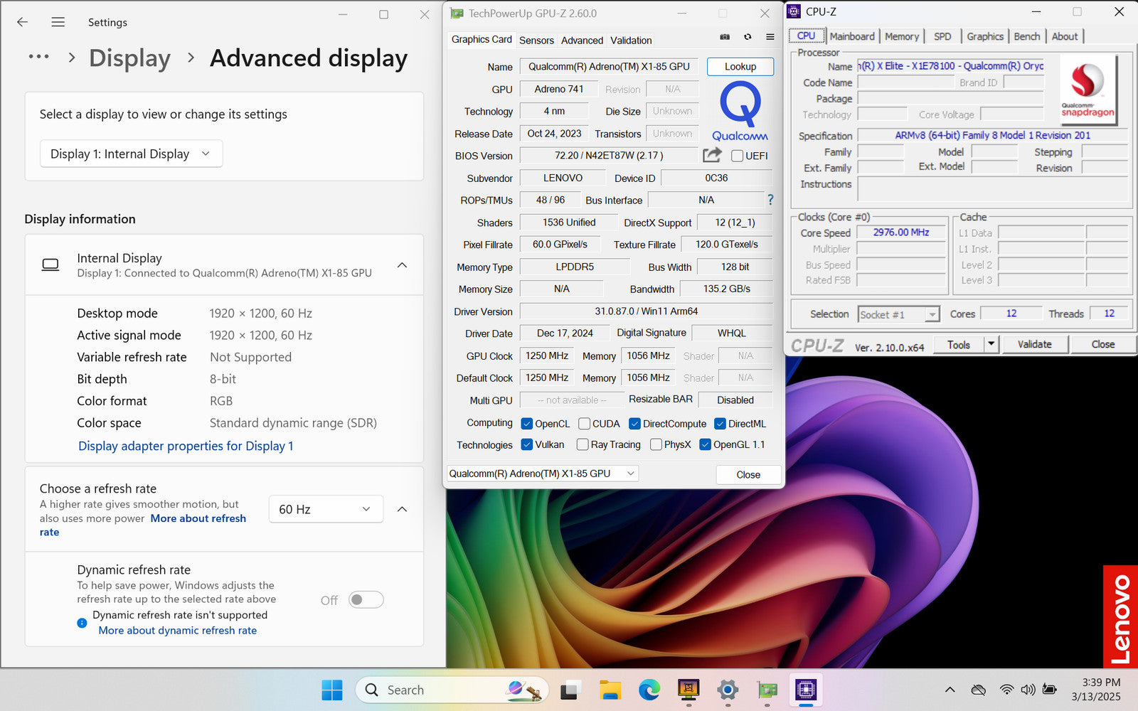Image resolution: width=1138 pixels, height=711 pixels.
Task: Click the GPU-Z screenshot camera icon
Action: 725,37
